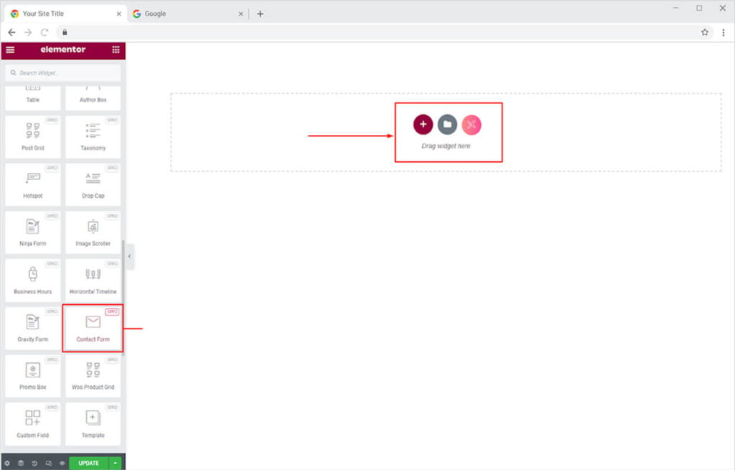The image size is (735, 470).
Task: Open the widgets grid icon in header
Action: click(116, 50)
